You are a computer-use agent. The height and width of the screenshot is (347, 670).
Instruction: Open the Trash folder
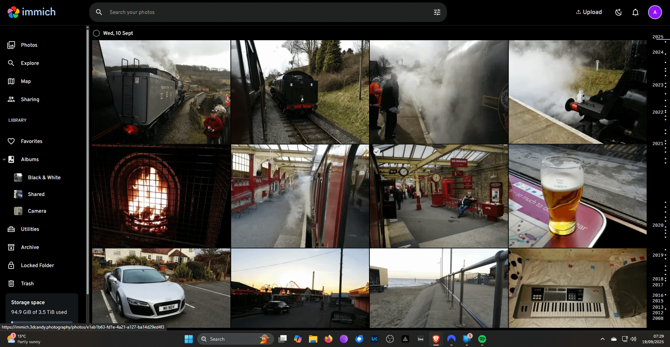pyautogui.click(x=27, y=284)
